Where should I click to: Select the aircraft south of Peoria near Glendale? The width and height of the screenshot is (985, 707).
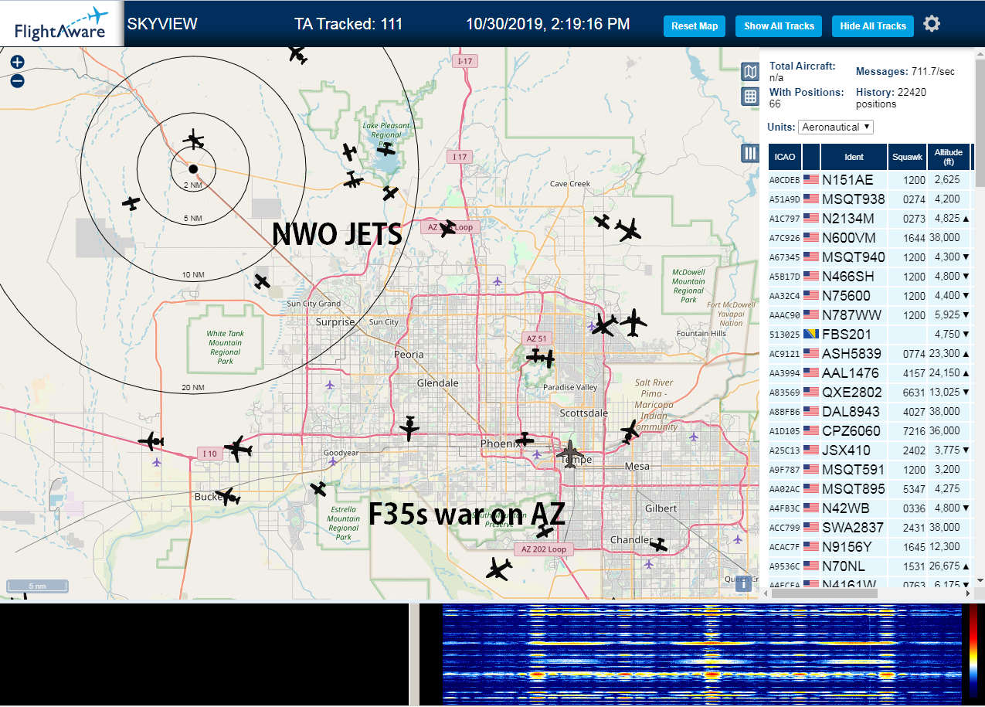pos(409,427)
